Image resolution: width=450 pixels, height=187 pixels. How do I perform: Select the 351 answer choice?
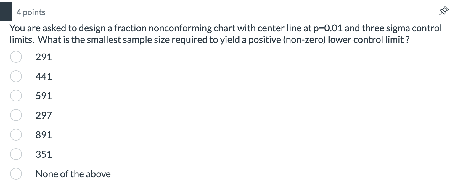pyautogui.click(x=16, y=154)
